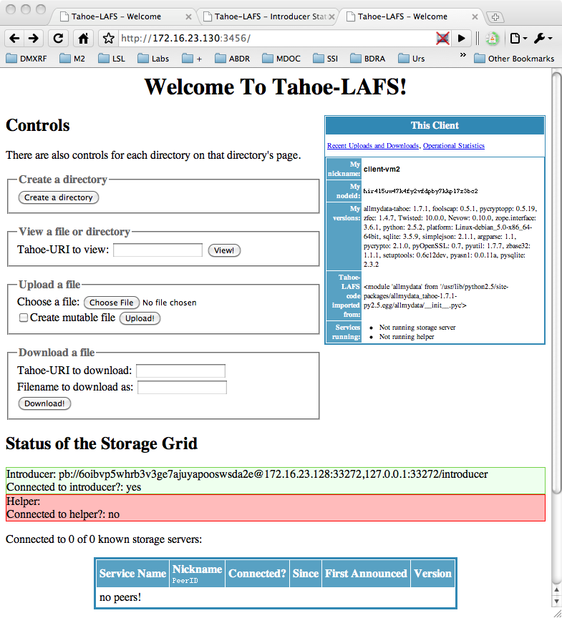Click the 'Connected?' column header
The image size is (562, 618).
[x=257, y=574]
